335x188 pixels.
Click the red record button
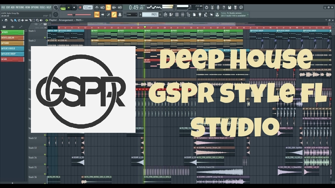pos(80,7)
